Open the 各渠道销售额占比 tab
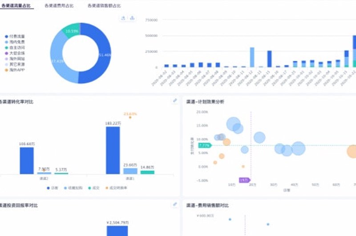Viewport: 356px width, 236px height. pyautogui.click(x=104, y=6)
